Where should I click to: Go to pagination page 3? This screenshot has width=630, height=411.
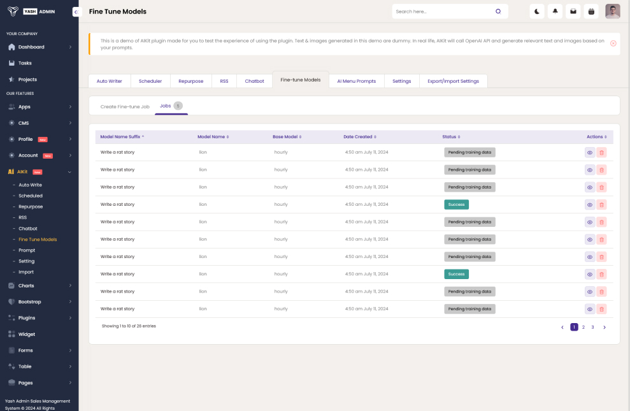point(592,328)
